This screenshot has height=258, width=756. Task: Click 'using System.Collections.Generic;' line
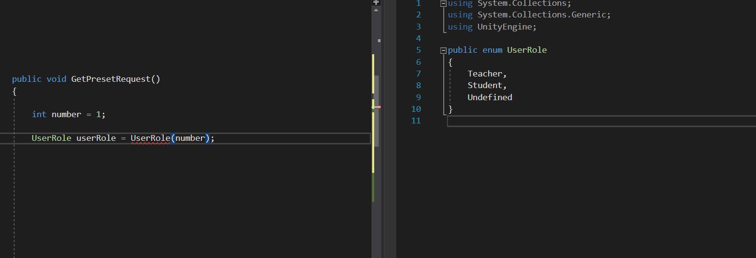click(x=529, y=15)
